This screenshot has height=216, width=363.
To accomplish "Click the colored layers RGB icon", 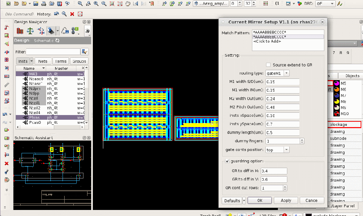I will point(299,3).
